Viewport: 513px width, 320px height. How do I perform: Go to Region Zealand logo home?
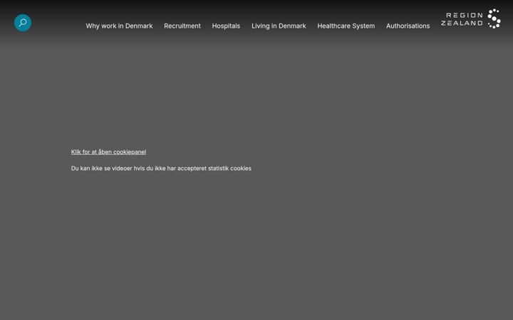click(x=470, y=19)
